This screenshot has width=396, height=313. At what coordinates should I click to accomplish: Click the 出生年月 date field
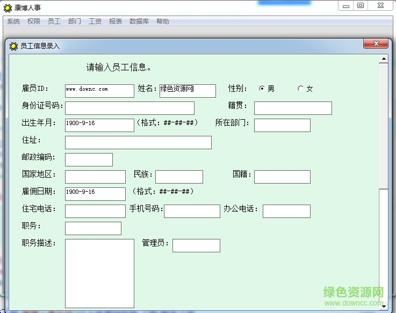click(99, 125)
